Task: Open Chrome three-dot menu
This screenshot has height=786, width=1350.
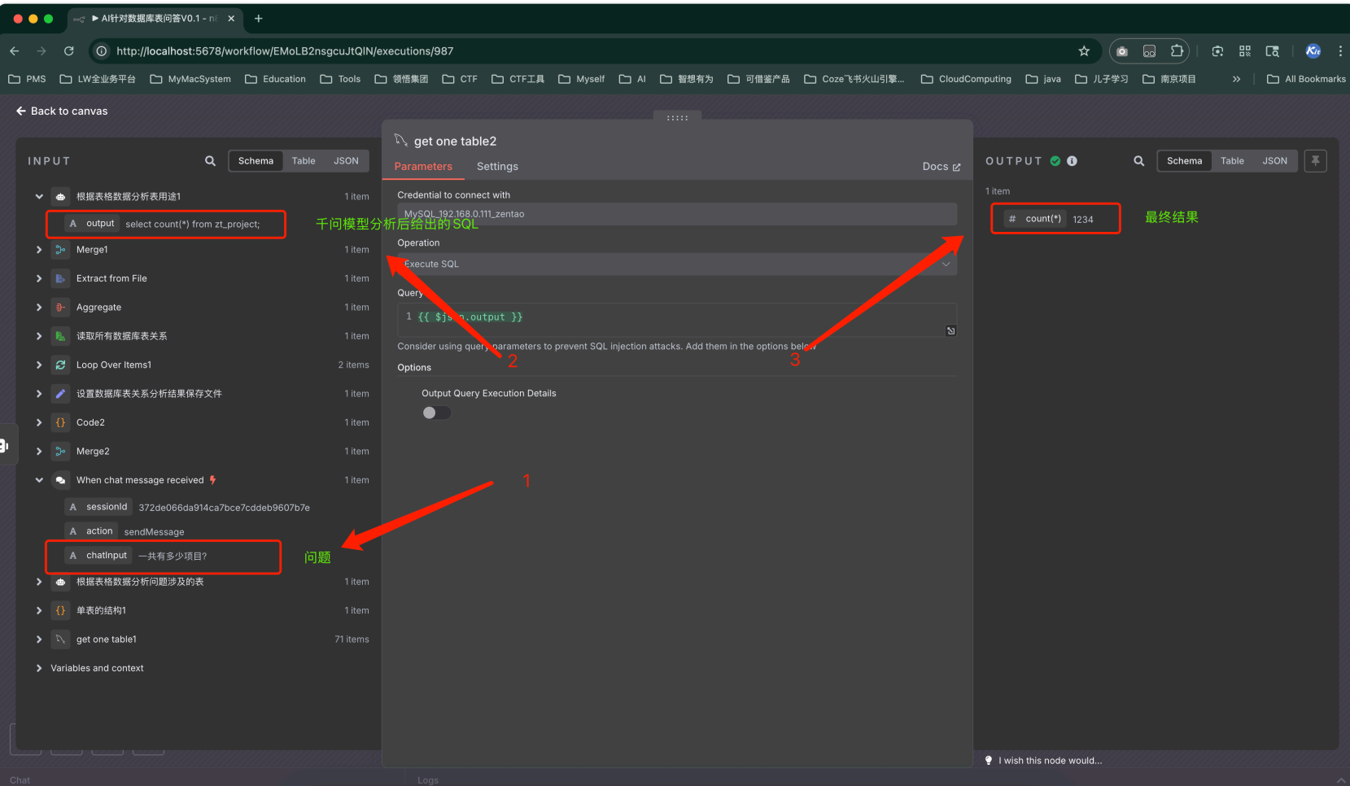Action: click(x=1340, y=51)
